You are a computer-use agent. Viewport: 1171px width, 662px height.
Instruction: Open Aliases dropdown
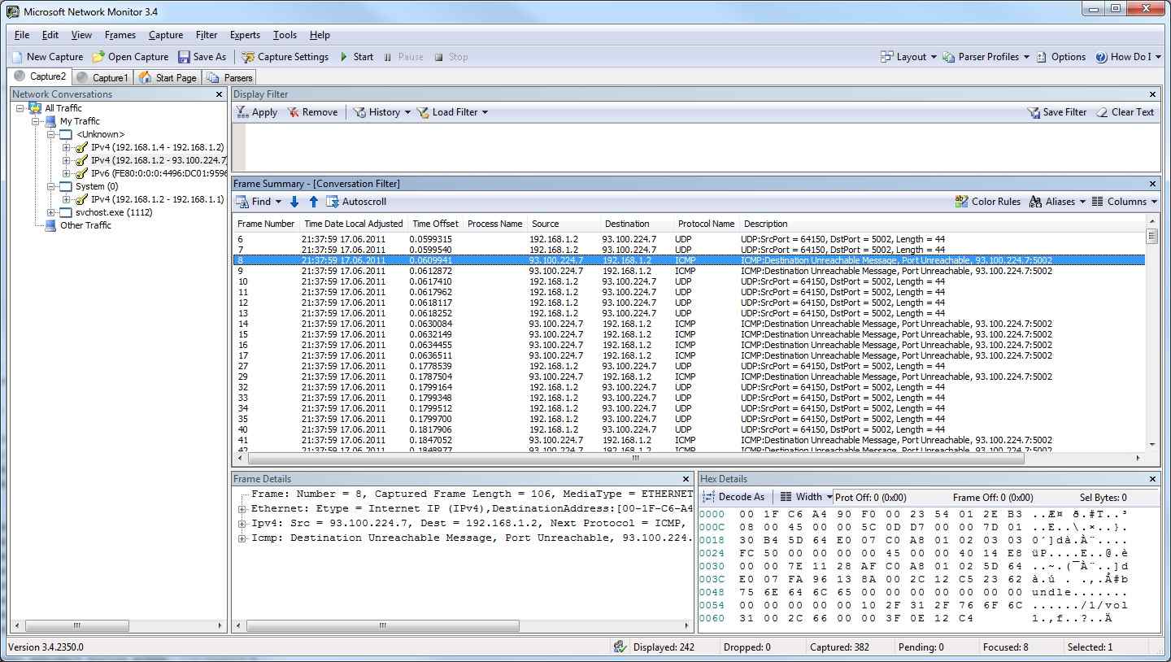click(x=1057, y=202)
